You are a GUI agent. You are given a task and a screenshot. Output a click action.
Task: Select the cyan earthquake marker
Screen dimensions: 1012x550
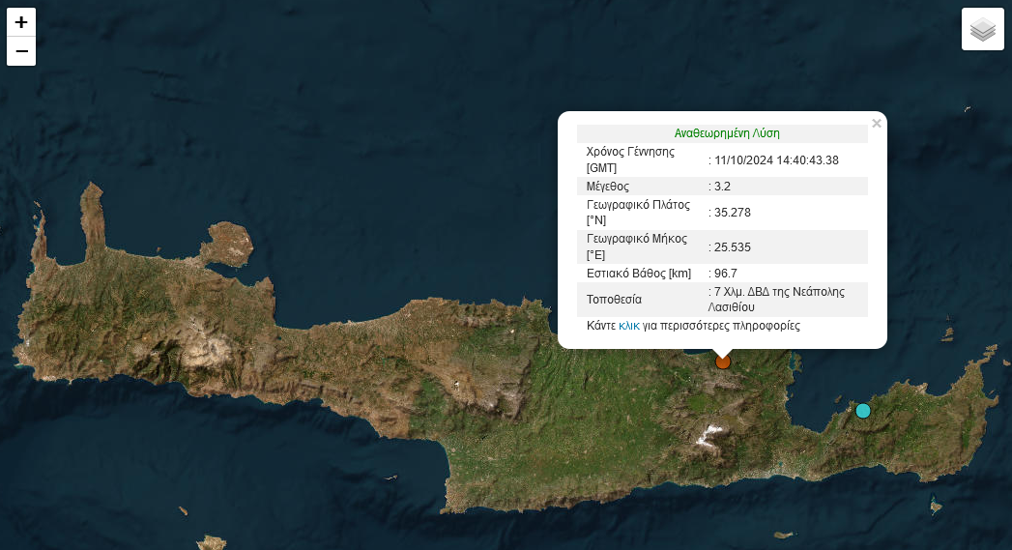pos(863,411)
